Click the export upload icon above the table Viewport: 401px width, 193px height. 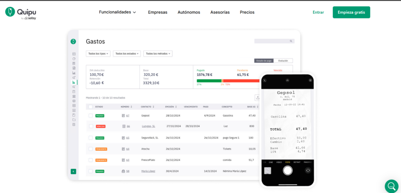click(x=257, y=97)
